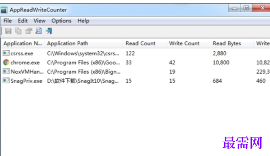Viewport: 270px width, 156px height.
Task: Open the Help menu
Action: (x=84, y=21)
